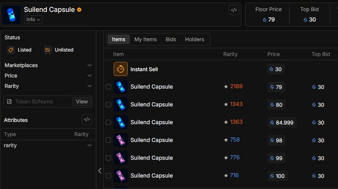Click the verified badge next to Suilend Capsule

pos(79,10)
